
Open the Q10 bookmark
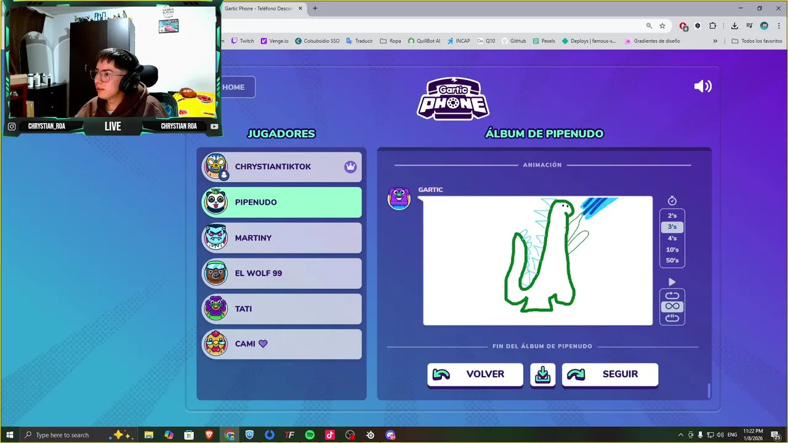[x=486, y=41]
